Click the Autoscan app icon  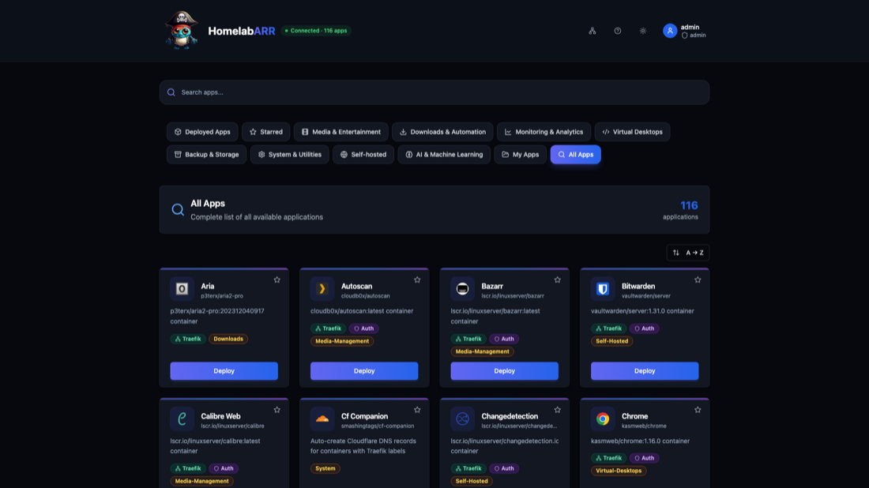pyautogui.click(x=322, y=288)
